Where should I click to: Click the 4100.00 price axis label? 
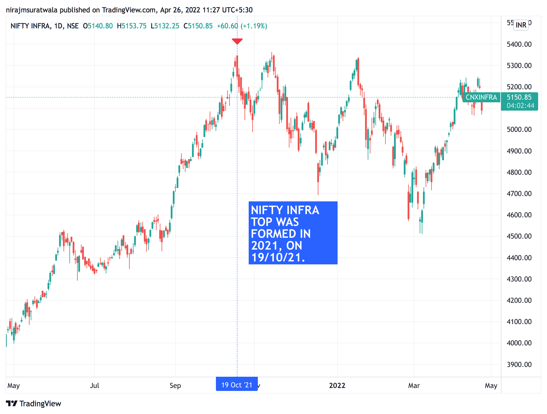click(519, 322)
